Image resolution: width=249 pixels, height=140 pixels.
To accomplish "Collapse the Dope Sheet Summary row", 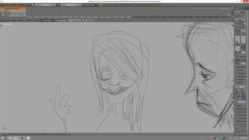I will 2,9.
